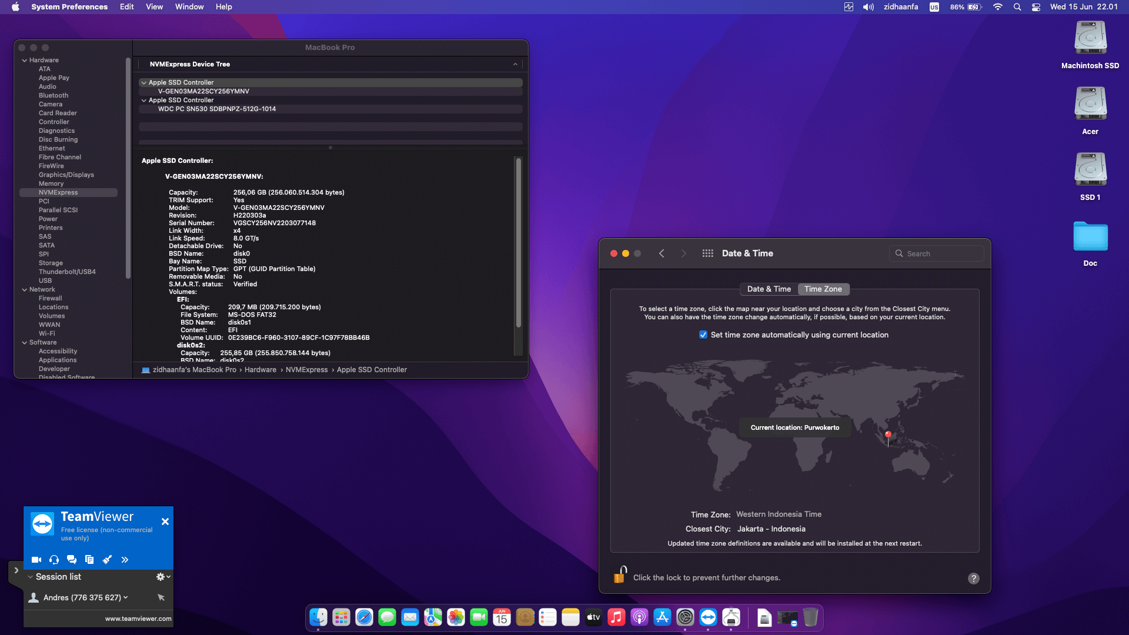The image size is (1129, 635).
Task: Open the session list settings gear
Action: click(159, 577)
